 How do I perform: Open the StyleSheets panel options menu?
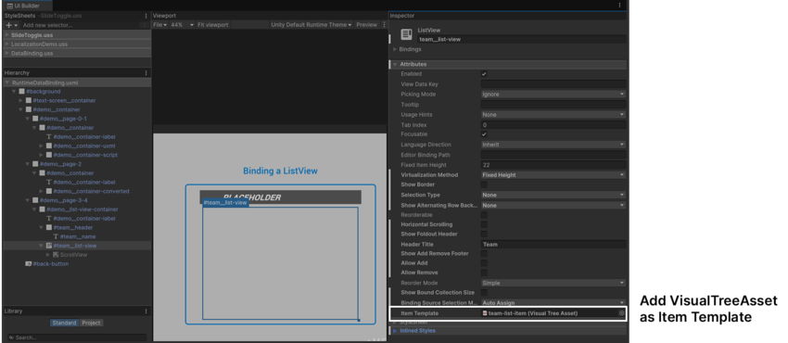pyautogui.click(x=146, y=16)
